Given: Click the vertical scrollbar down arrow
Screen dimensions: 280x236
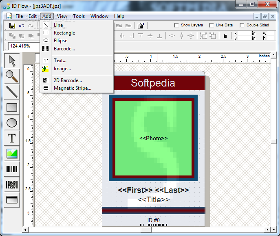Looking at the screenshot, I should [x=273, y=230].
